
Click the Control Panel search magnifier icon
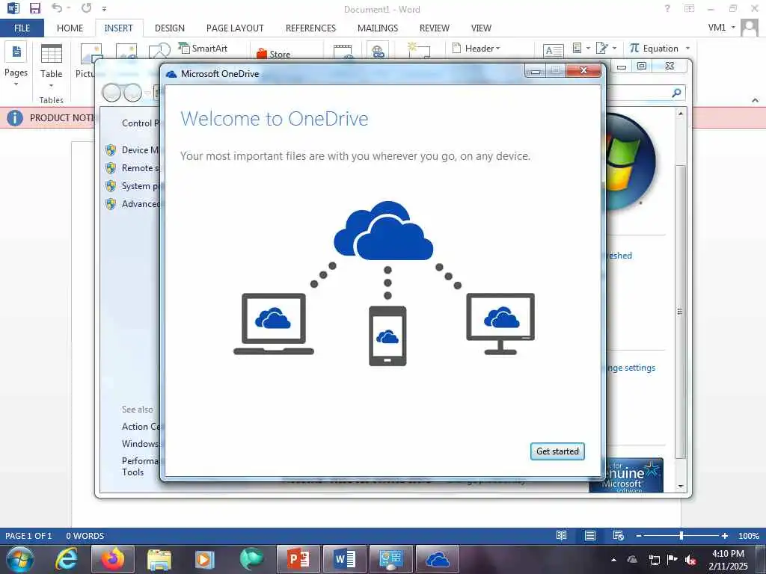tap(676, 93)
